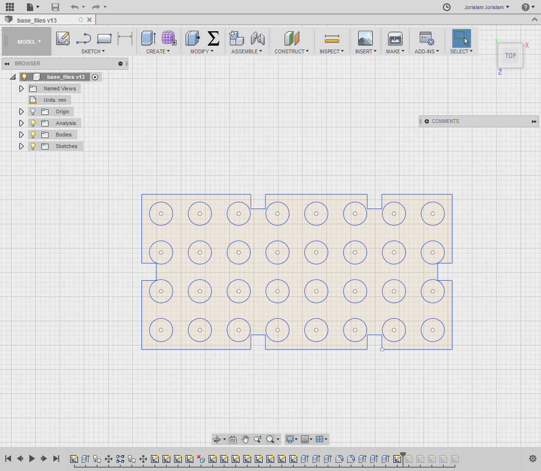Click the Look At camera icon
541x471 pixels.
click(x=233, y=439)
